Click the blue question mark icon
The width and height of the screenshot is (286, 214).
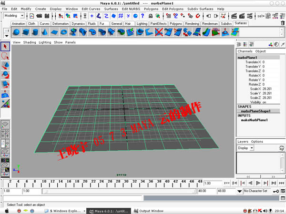pos(143,16)
